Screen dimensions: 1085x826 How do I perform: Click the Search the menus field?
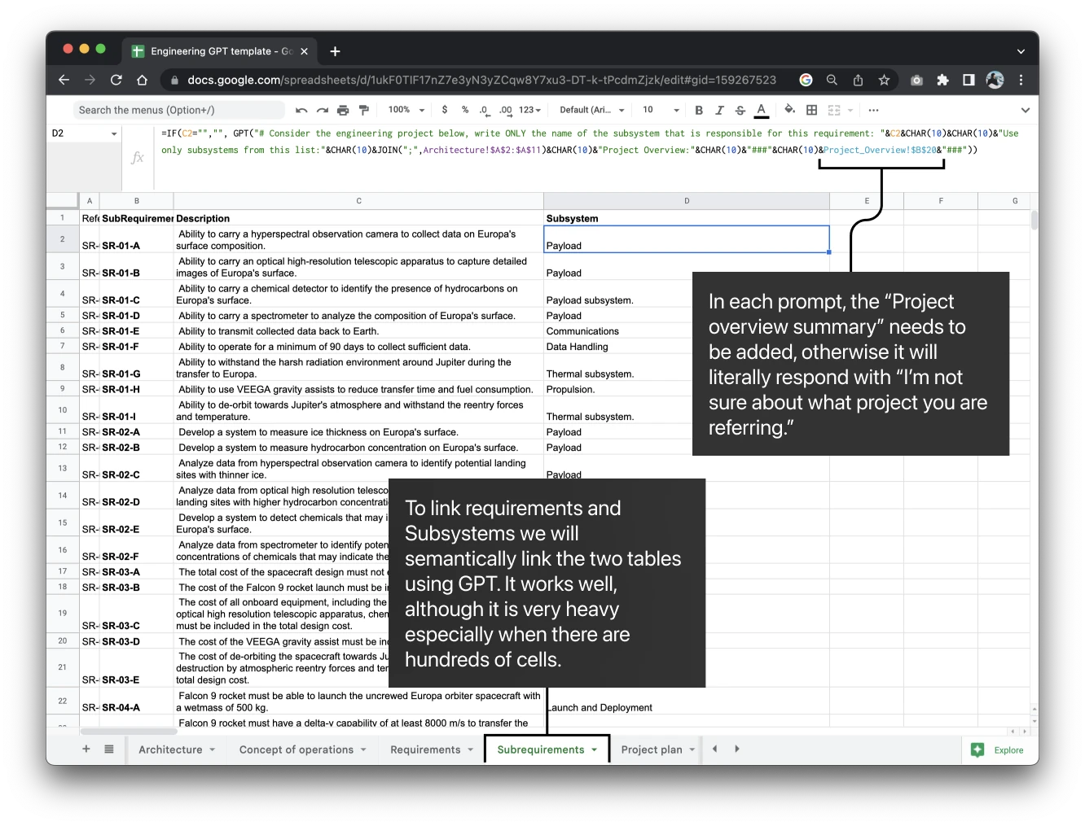click(179, 110)
